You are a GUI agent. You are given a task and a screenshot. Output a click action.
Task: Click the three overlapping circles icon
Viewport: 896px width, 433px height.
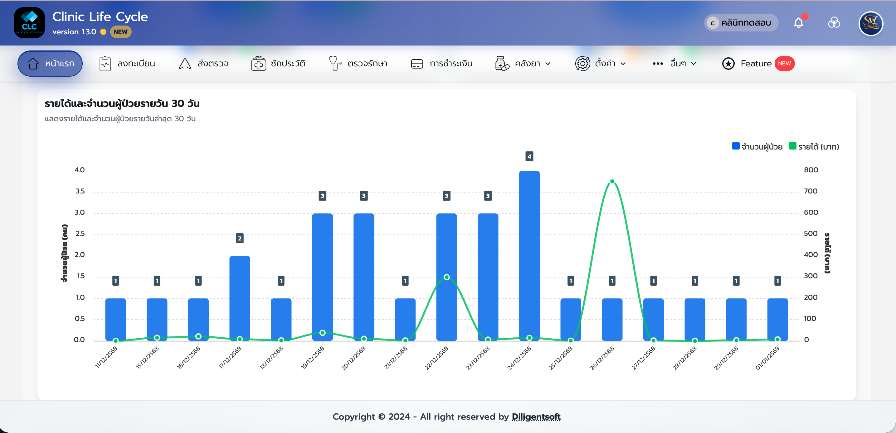(x=834, y=23)
